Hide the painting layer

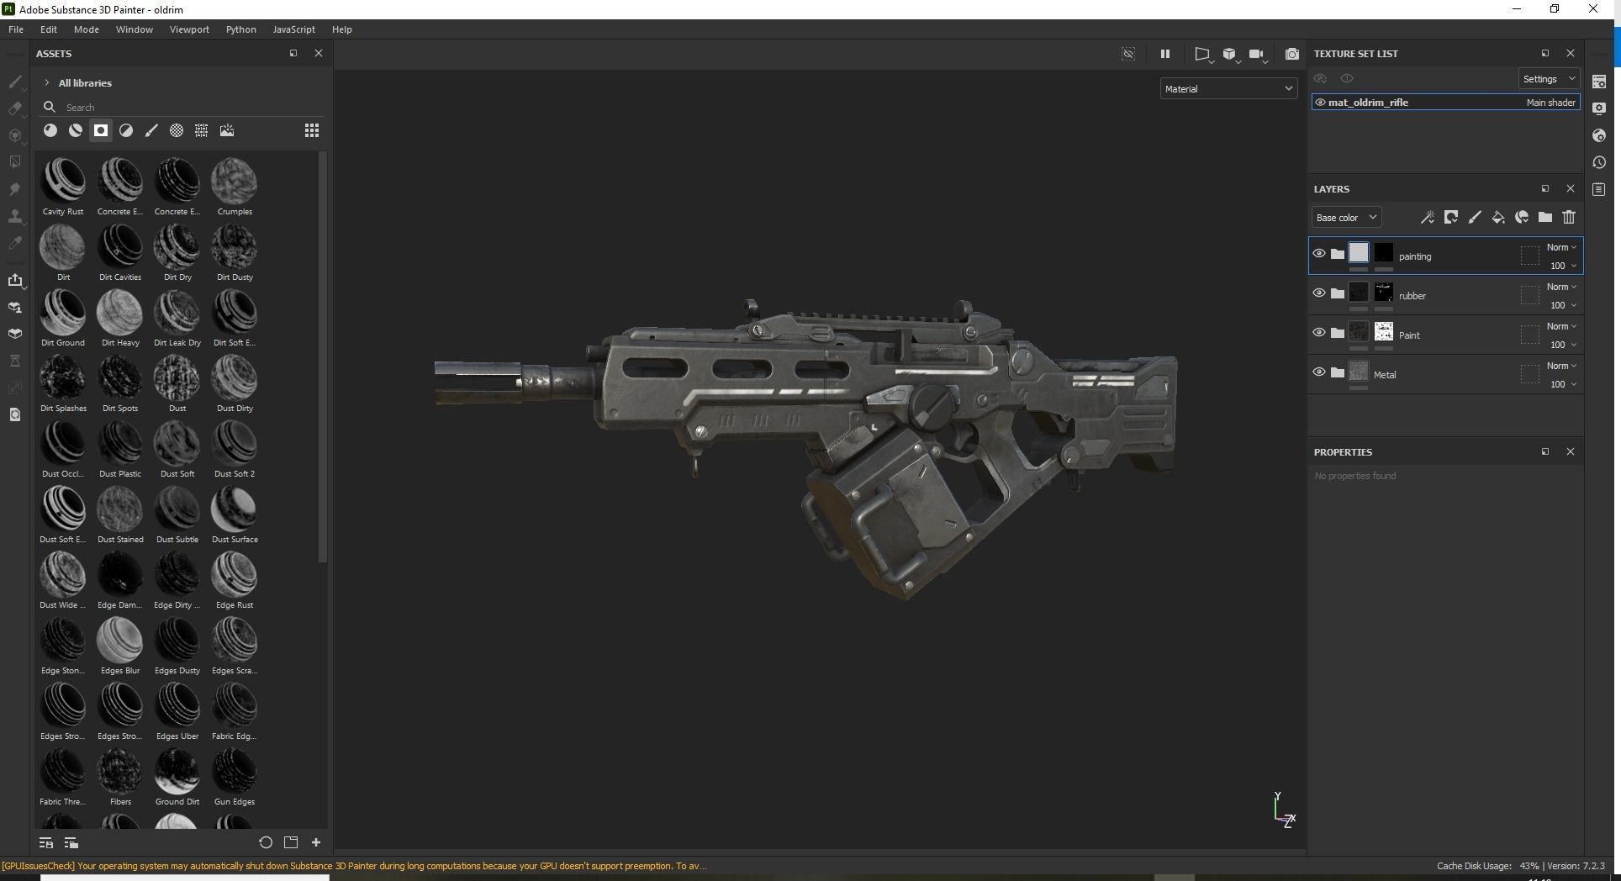click(1319, 254)
